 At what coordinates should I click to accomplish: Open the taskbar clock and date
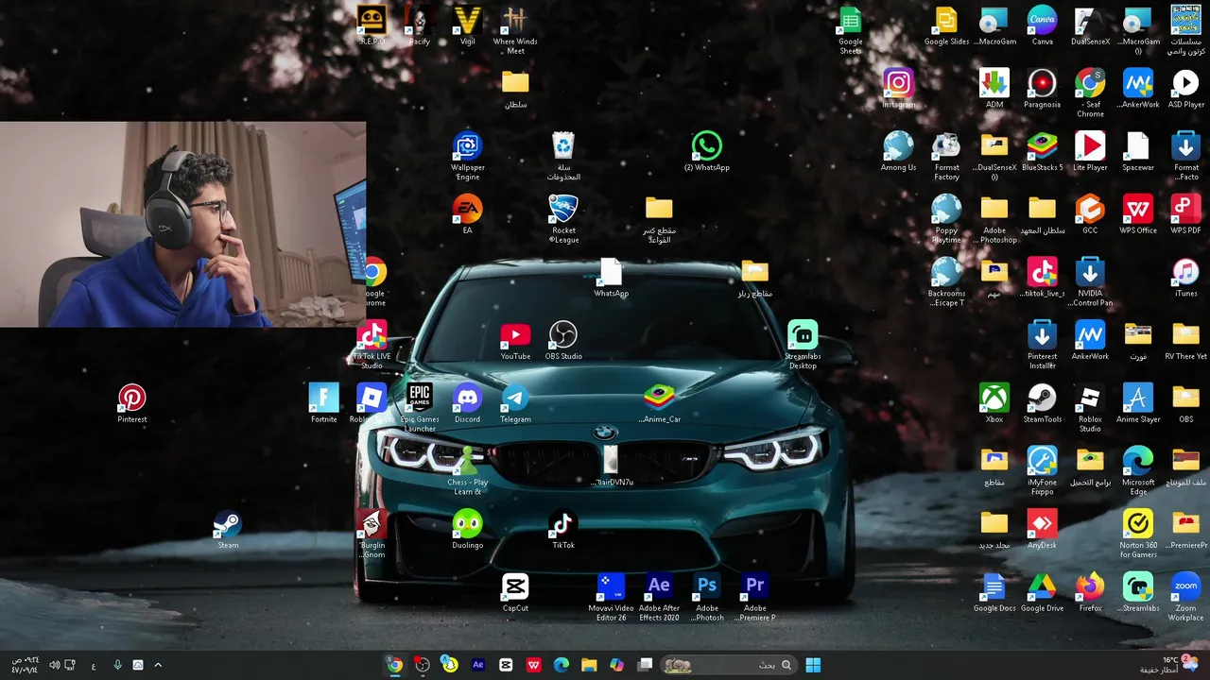click(25, 665)
